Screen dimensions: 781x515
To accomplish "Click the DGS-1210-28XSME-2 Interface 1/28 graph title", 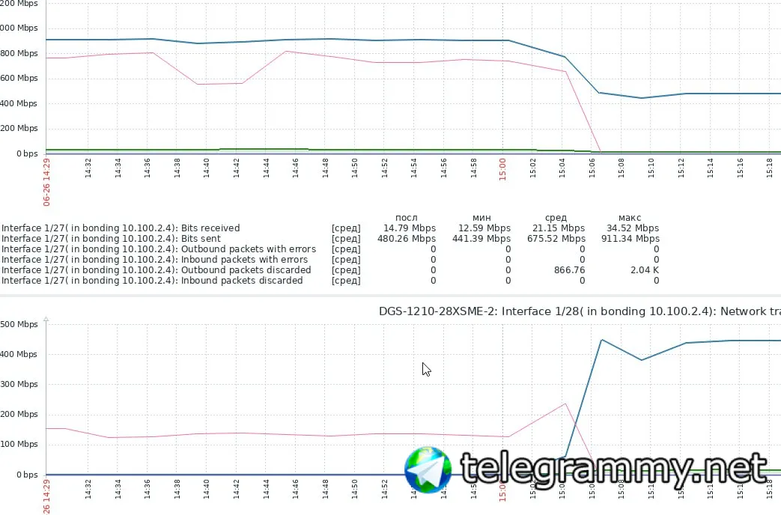I will [x=580, y=311].
